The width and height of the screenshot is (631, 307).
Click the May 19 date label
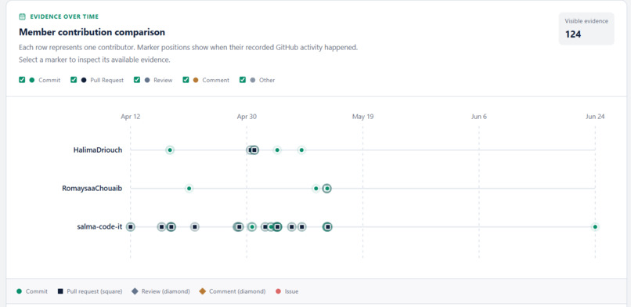pyautogui.click(x=362, y=117)
